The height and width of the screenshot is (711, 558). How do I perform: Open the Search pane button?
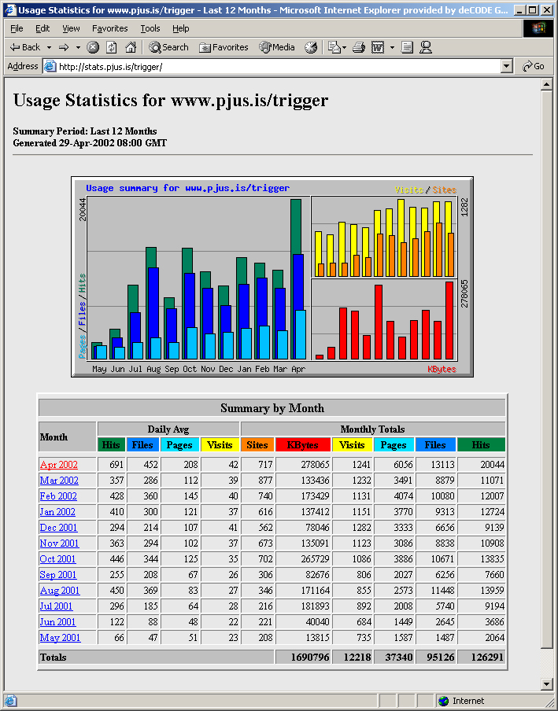[168, 47]
